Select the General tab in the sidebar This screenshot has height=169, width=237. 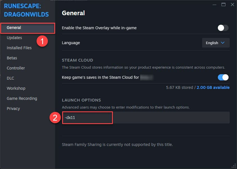coord(14,28)
